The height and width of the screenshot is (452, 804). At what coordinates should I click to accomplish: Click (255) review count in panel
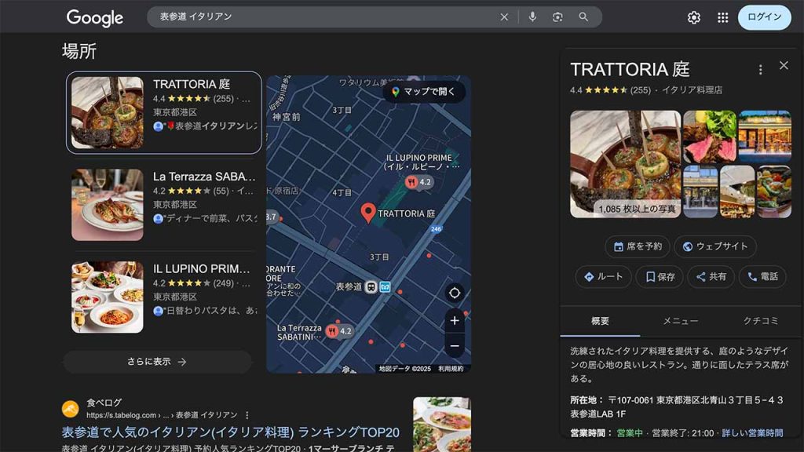[641, 90]
